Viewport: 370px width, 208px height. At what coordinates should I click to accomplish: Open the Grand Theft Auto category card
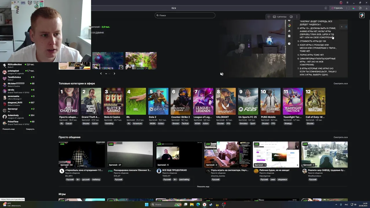(91, 101)
